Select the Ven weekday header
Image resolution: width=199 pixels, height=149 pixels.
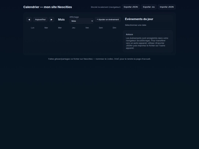click(x=87, y=28)
